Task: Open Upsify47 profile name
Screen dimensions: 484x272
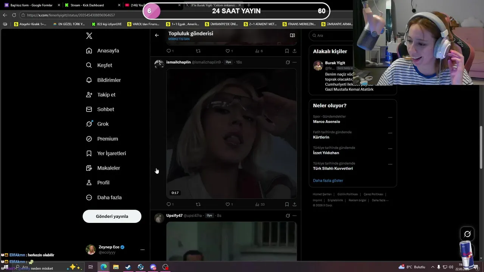Action: coord(174,216)
